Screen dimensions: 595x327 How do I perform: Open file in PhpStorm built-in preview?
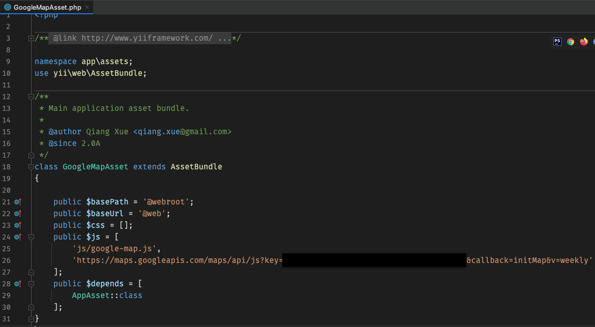(557, 42)
